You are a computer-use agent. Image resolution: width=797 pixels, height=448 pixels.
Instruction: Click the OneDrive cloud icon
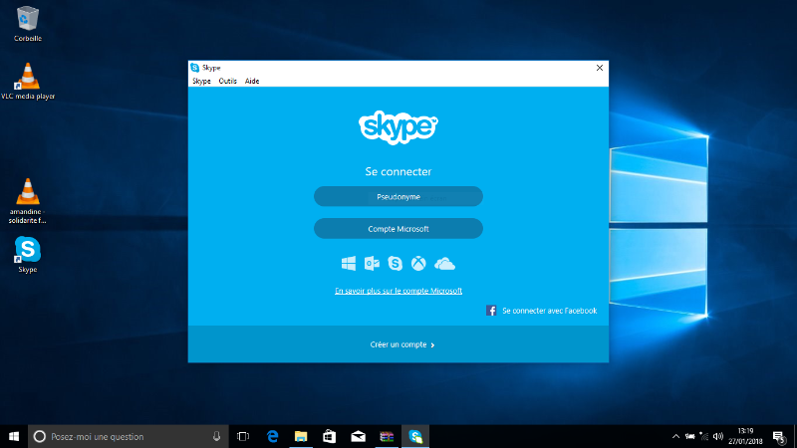(444, 264)
